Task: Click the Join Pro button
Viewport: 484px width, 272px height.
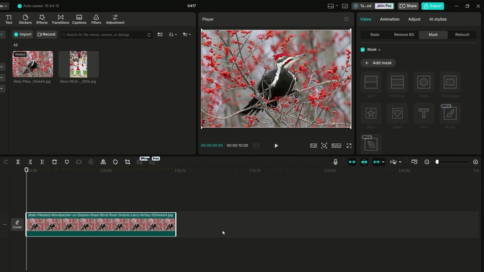Action: click(385, 6)
